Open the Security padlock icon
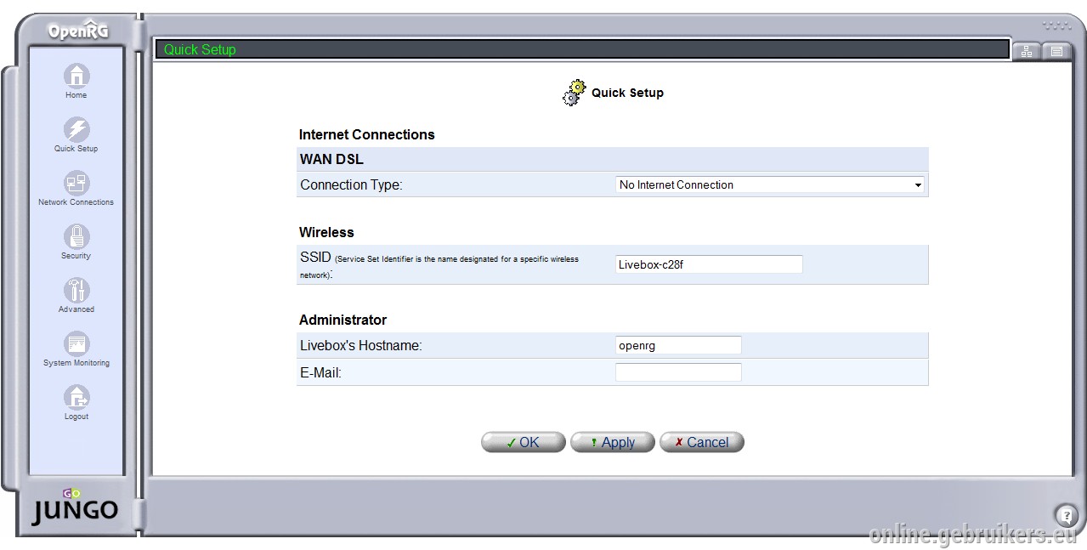The image size is (1087, 550). coord(76,236)
